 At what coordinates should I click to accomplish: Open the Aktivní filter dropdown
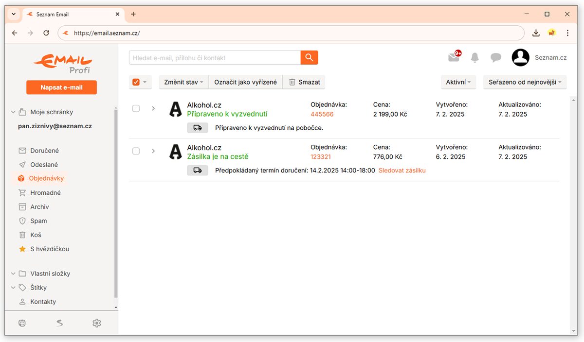pos(458,82)
